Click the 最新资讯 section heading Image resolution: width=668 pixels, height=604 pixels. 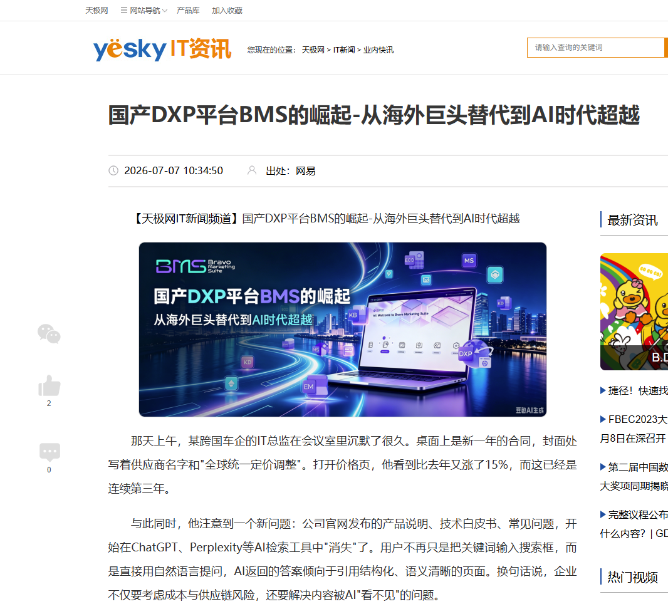[632, 220]
